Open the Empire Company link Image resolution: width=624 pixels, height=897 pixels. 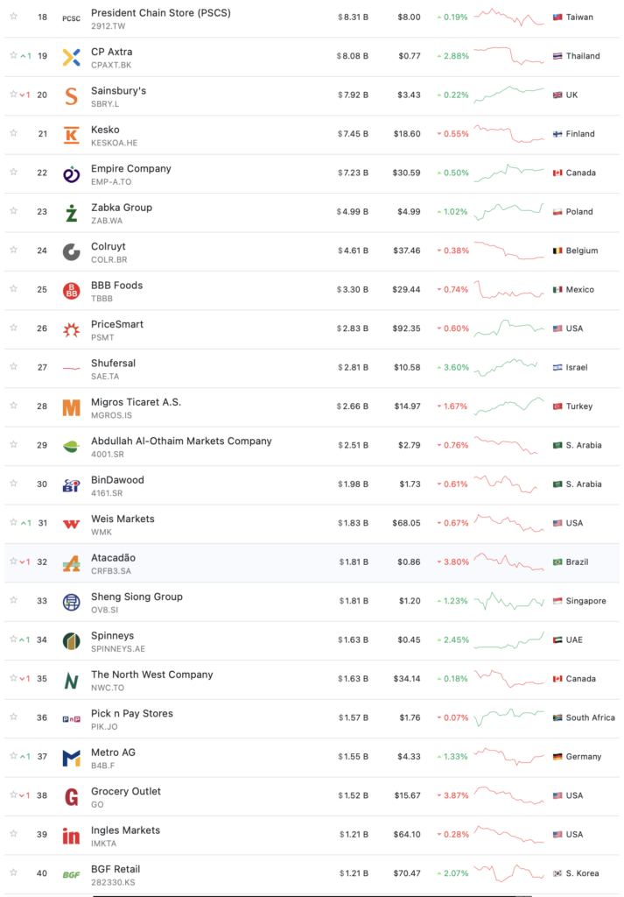click(x=131, y=168)
